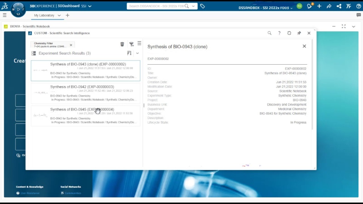The image size is (363, 204).
Task: Expand the My Laboratory tab dropdown
Action: click(59, 15)
